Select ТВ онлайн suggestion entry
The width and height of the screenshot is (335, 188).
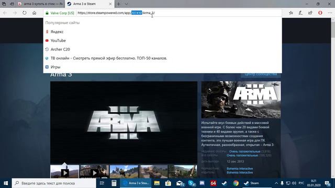click(x=162, y=58)
